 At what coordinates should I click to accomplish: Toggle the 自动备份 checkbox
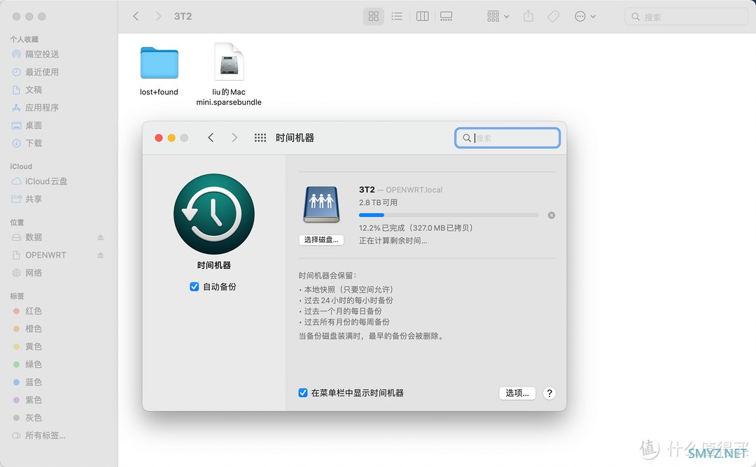195,286
